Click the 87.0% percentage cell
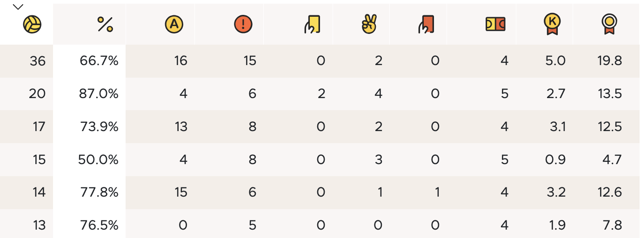641x238 pixels. [98, 94]
